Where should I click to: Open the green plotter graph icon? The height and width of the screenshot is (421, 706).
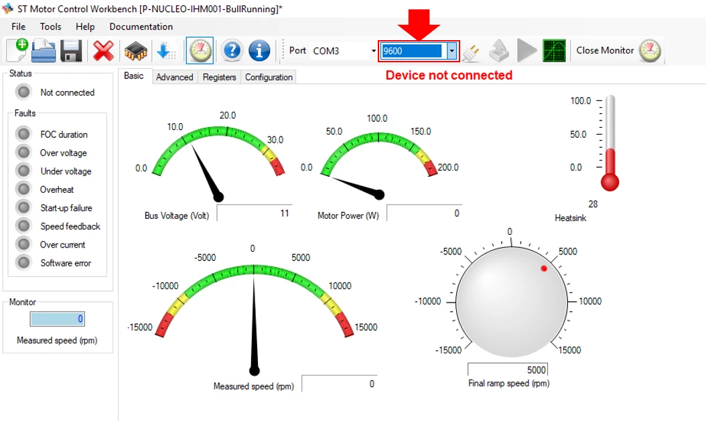(x=554, y=50)
